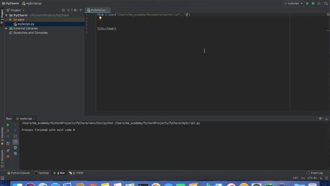
Task: Pin the Run tab with pin icon
Action: tap(8, 150)
